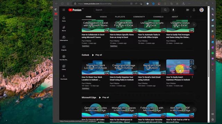Open the notifications bell
222x124 pixels.
click(194, 10)
